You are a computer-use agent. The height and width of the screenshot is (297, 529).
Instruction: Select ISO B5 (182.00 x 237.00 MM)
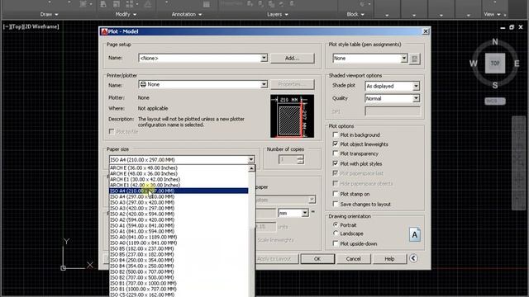[179, 248]
